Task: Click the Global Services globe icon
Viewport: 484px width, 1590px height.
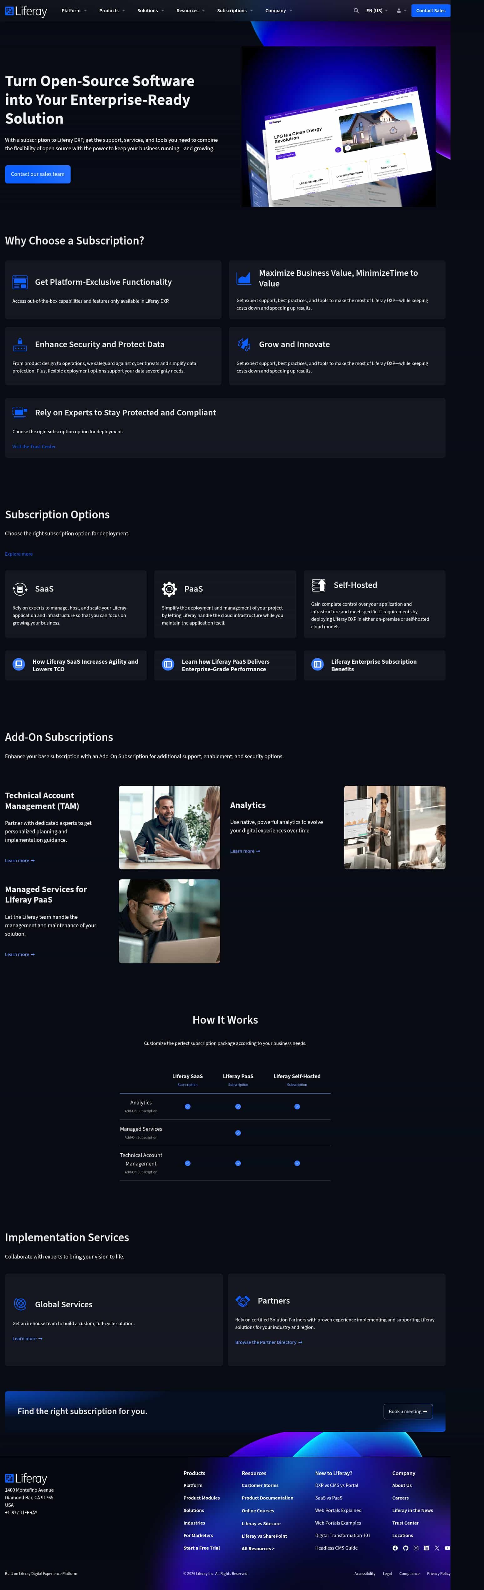Action: pyautogui.click(x=20, y=1304)
